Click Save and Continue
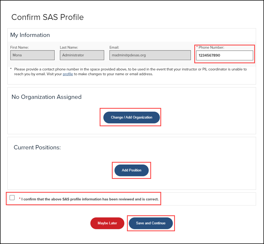The height and width of the screenshot is (244, 264). (x=151, y=223)
